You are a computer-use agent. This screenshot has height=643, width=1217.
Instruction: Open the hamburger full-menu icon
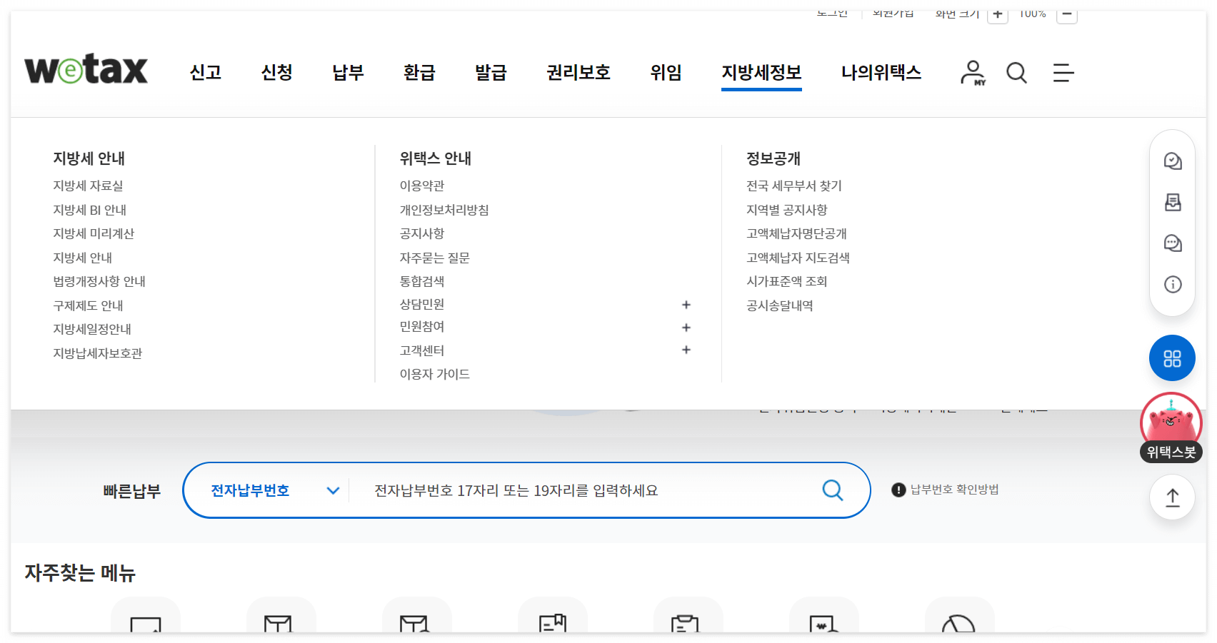[1063, 73]
